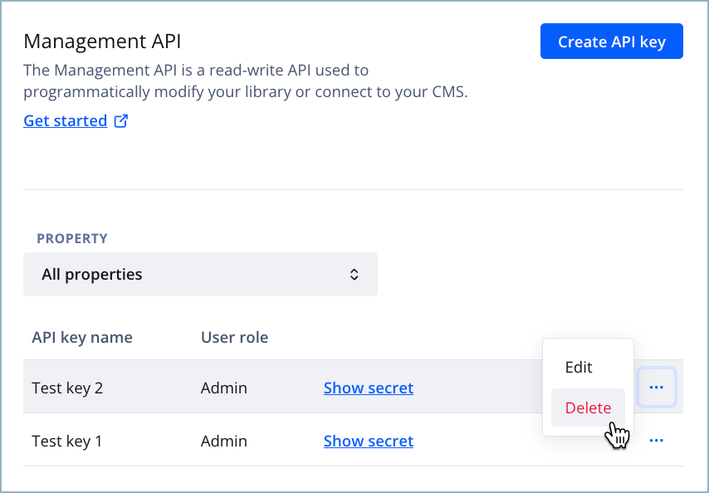Click the external link icon beside Get started

click(121, 121)
